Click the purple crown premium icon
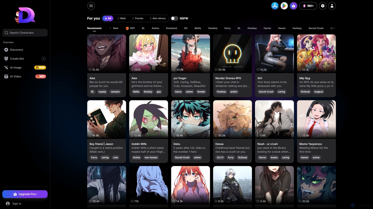Screen dimensions: 373x209 pos(293,6)
